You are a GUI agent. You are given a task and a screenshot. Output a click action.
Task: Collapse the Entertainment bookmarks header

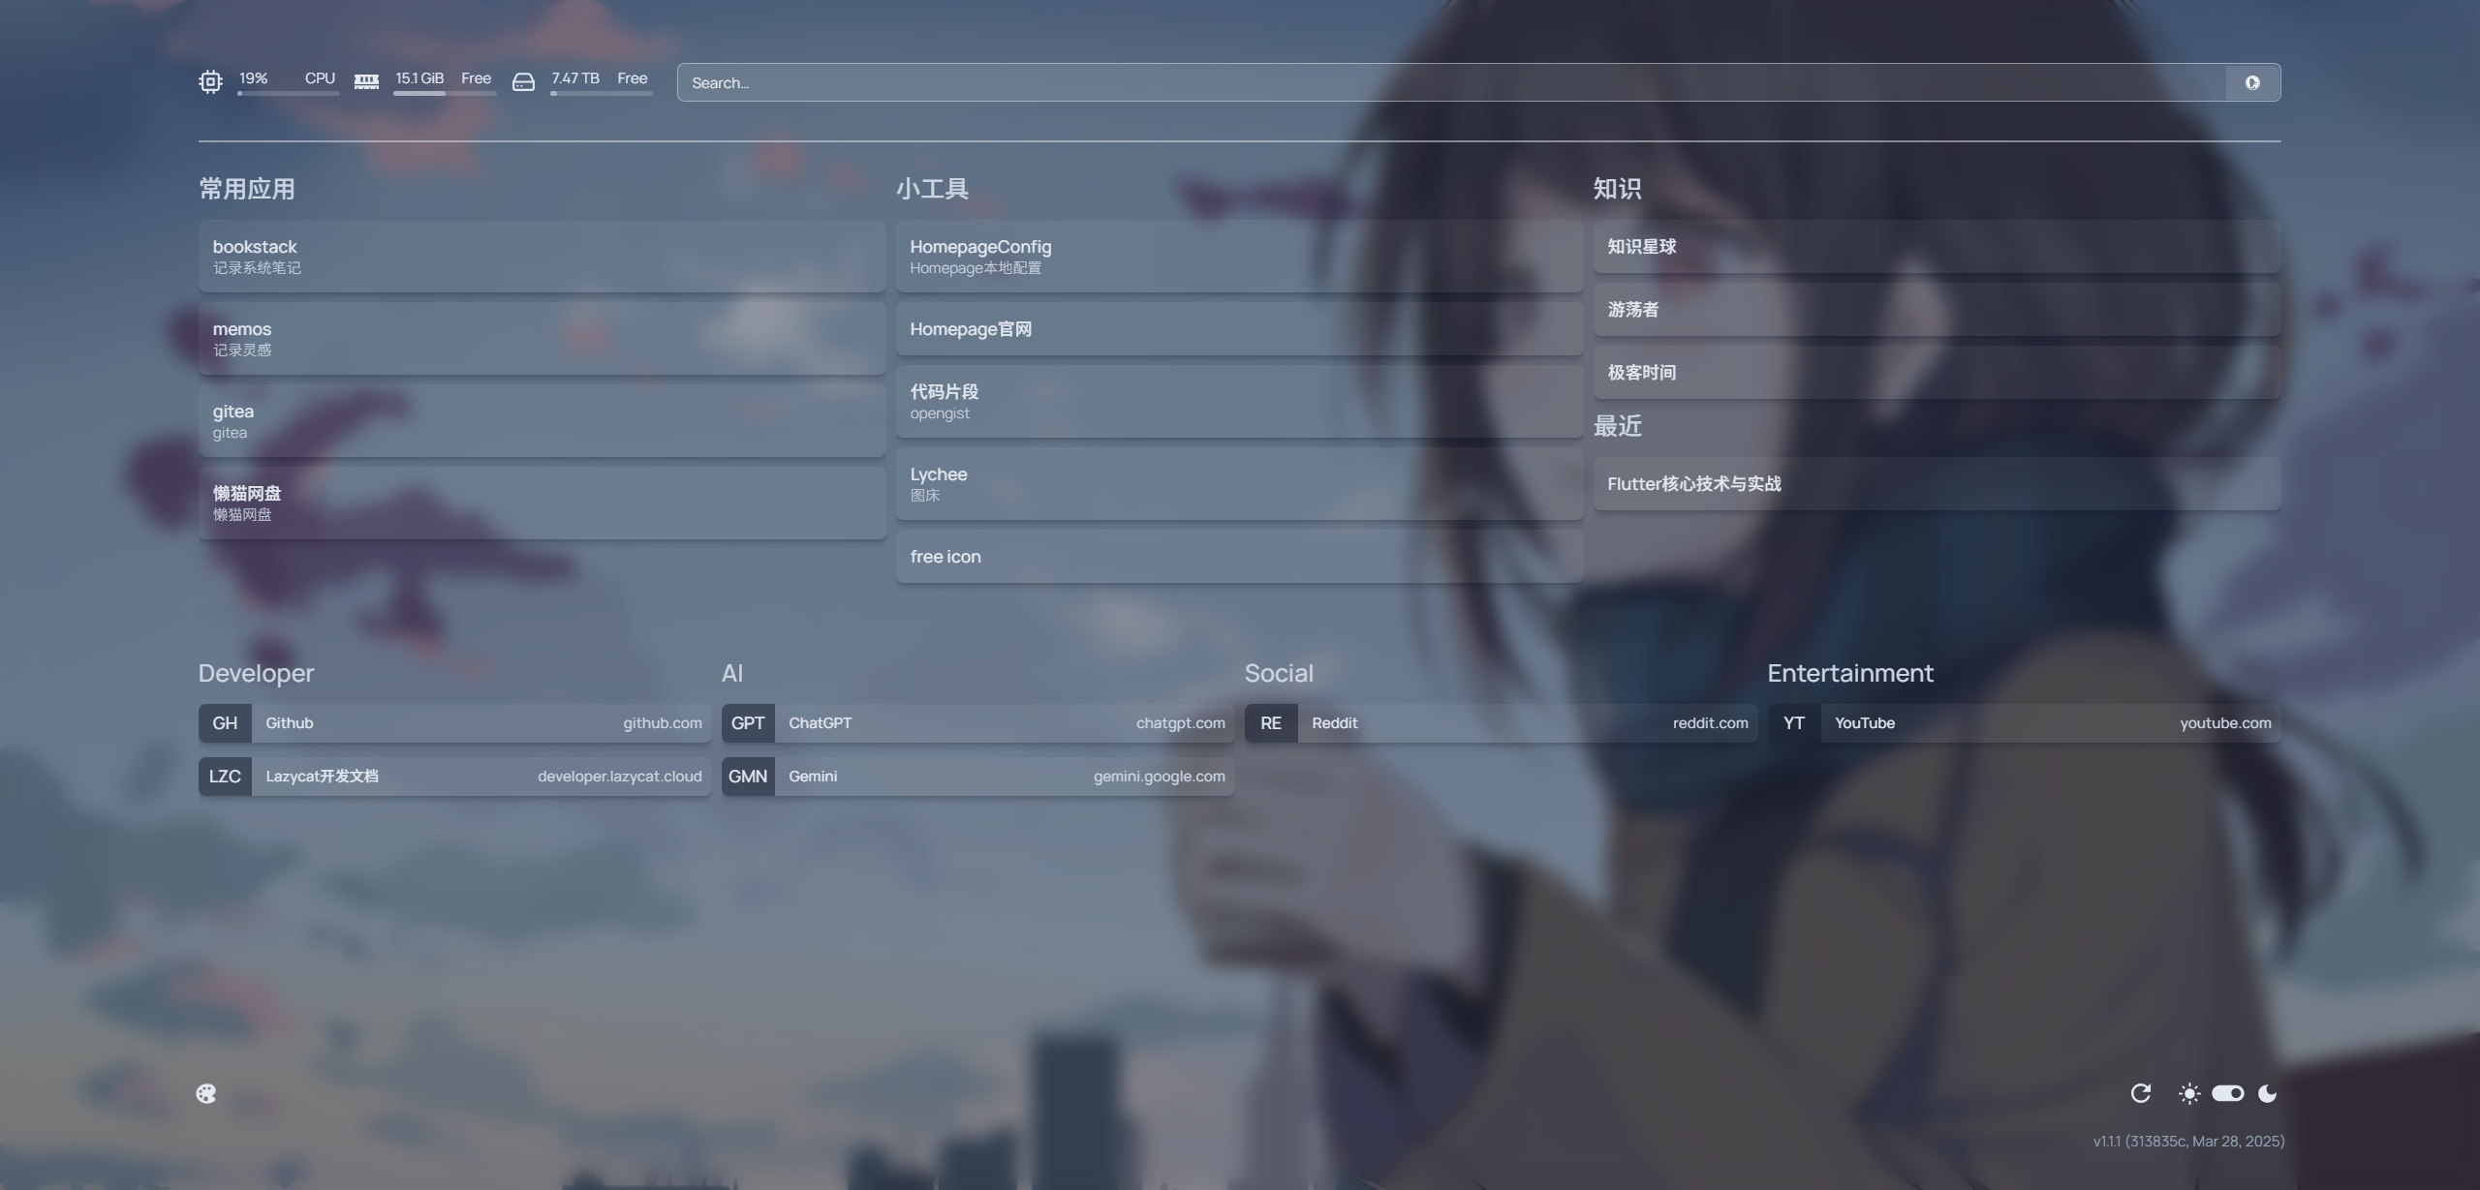[x=1850, y=673]
